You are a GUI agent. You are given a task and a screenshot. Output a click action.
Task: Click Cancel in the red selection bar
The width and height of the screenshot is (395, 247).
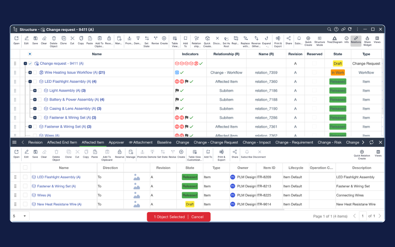[x=197, y=217]
